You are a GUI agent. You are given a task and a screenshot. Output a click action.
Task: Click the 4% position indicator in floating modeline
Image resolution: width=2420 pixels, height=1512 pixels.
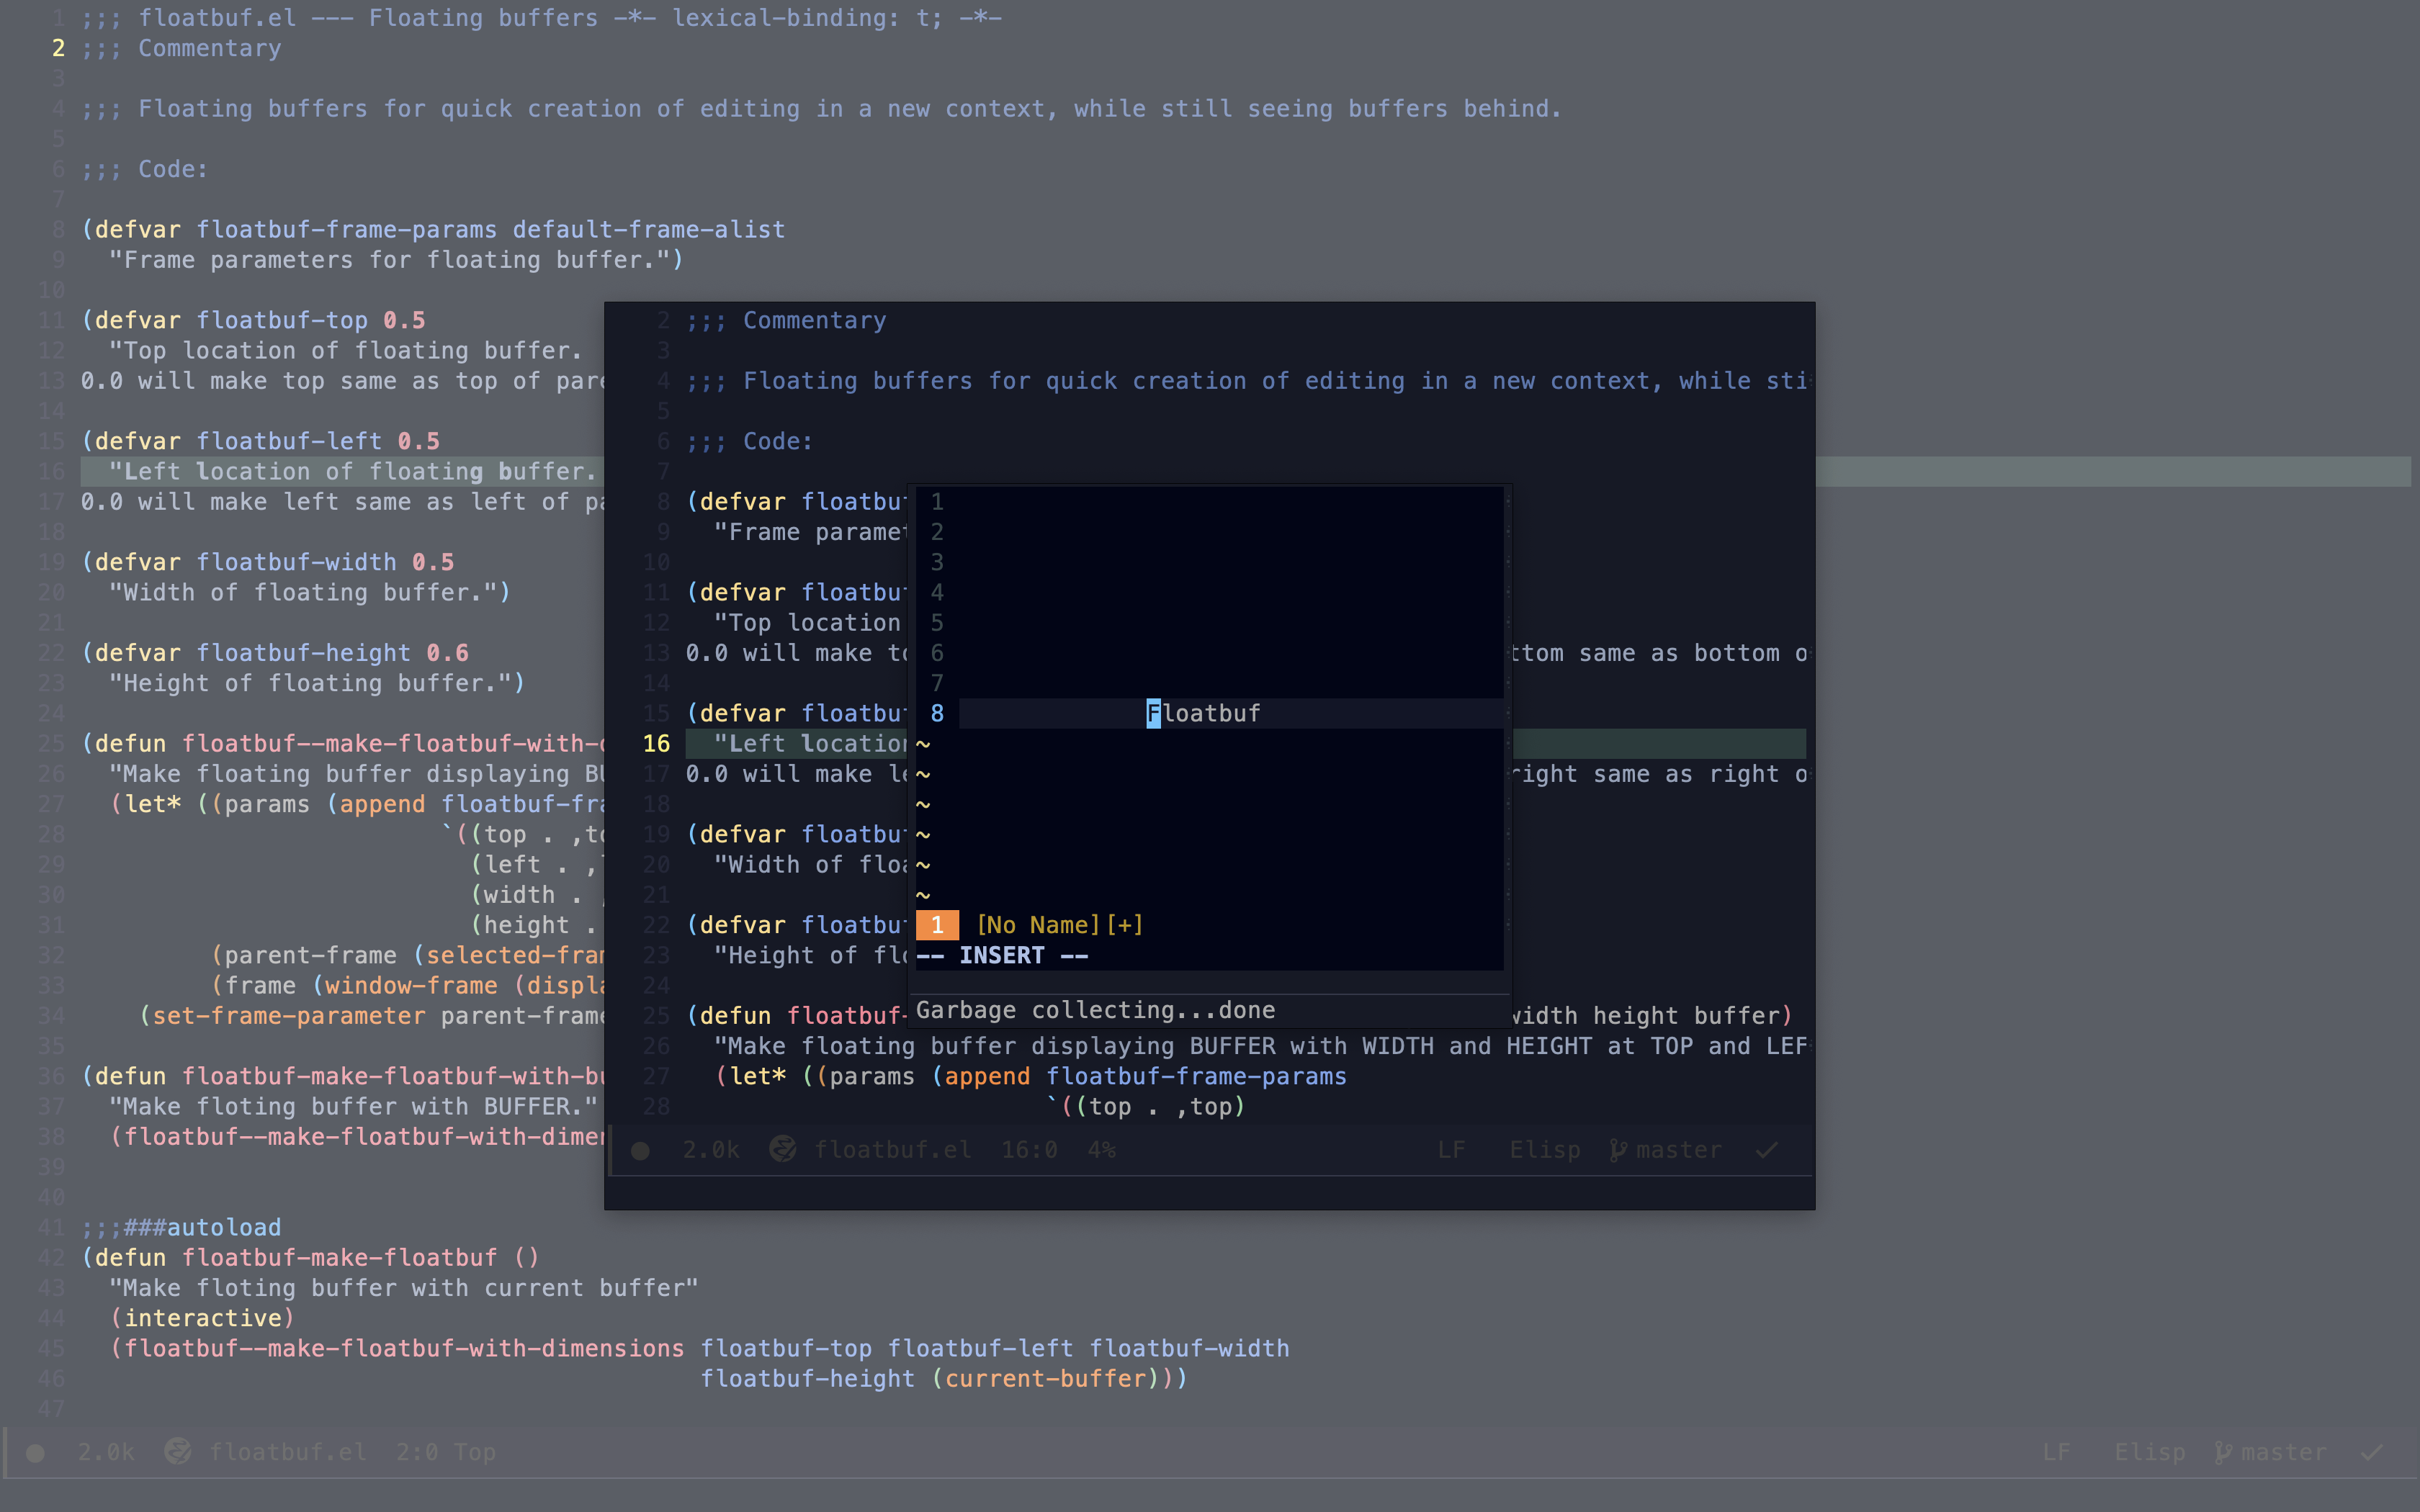coord(1101,1150)
